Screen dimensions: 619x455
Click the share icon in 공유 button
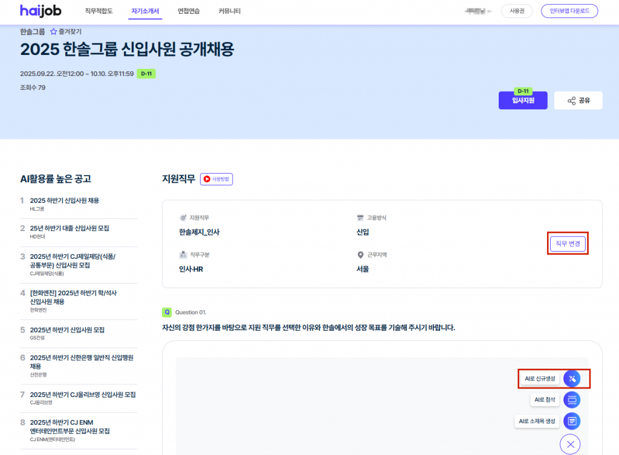pyautogui.click(x=571, y=101)
